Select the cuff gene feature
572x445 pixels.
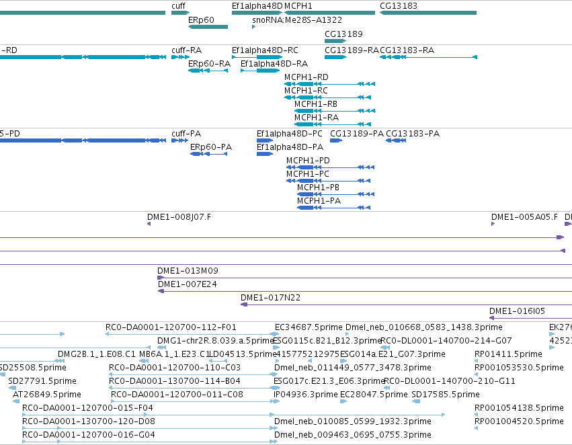pyautogui.click(x=180, y=13)
